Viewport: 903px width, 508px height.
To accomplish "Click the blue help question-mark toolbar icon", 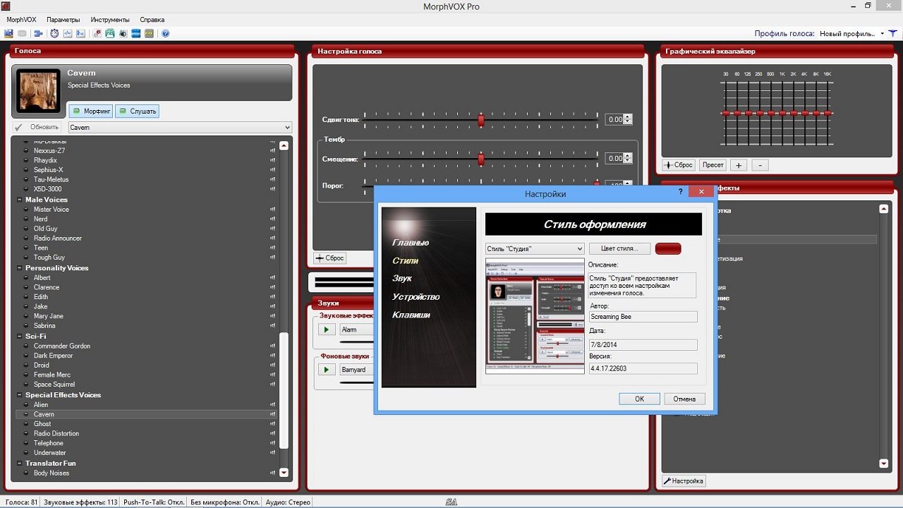I will click(165, 33).
